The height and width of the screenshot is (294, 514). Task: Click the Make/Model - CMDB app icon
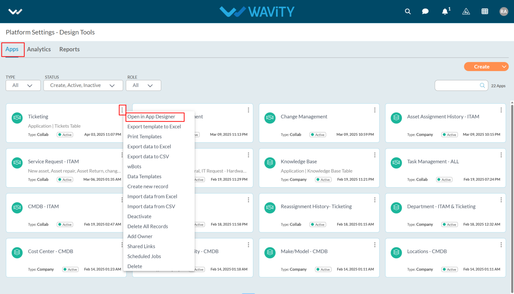pos(270,253)
